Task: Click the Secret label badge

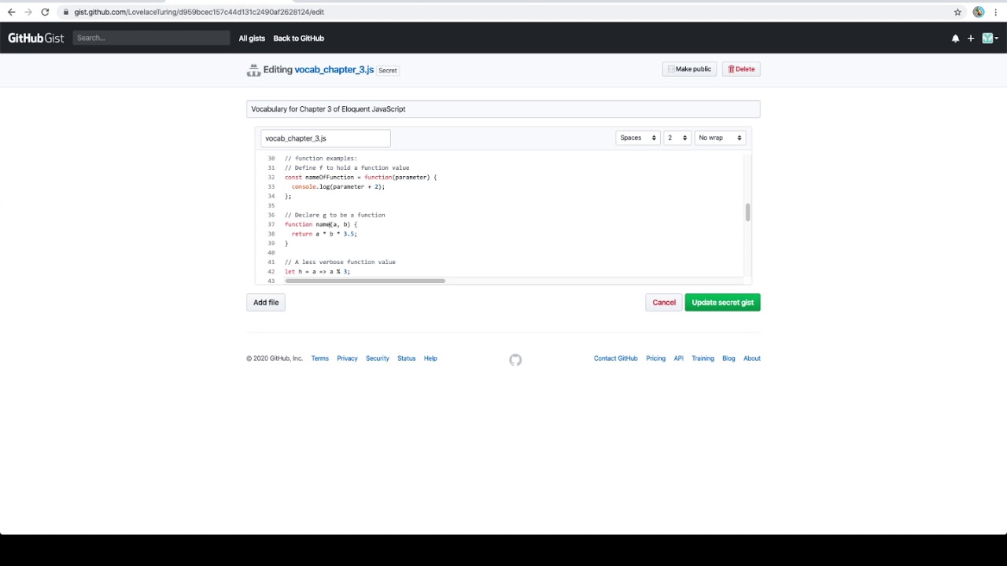Action: [x=388, y=71]
